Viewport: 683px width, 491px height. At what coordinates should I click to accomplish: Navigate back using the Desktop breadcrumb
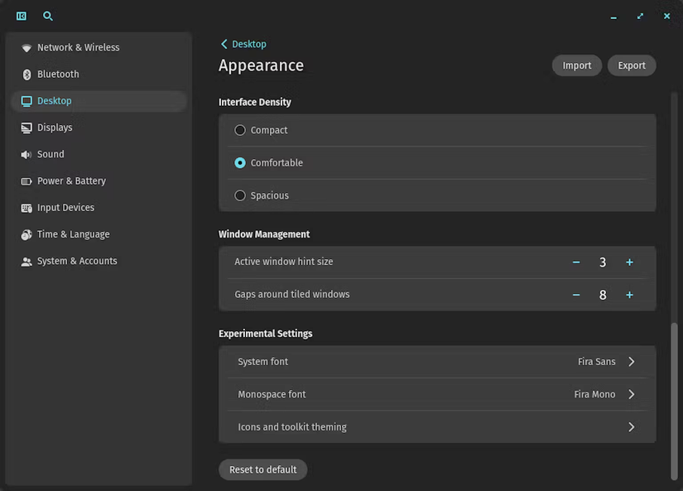[x=243, y=44]
